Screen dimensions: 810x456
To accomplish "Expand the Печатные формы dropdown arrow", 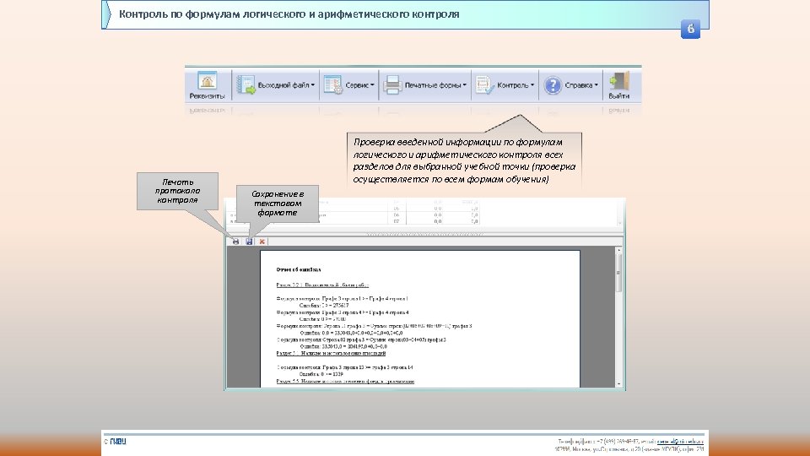I will pos(465,85).
